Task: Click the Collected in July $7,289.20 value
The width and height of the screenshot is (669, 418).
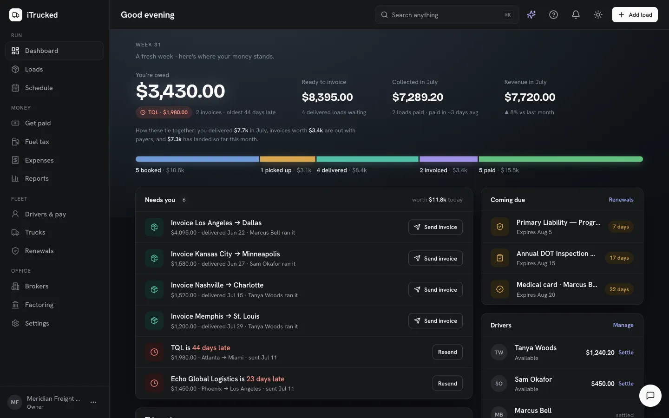Action: click(418, 97)
